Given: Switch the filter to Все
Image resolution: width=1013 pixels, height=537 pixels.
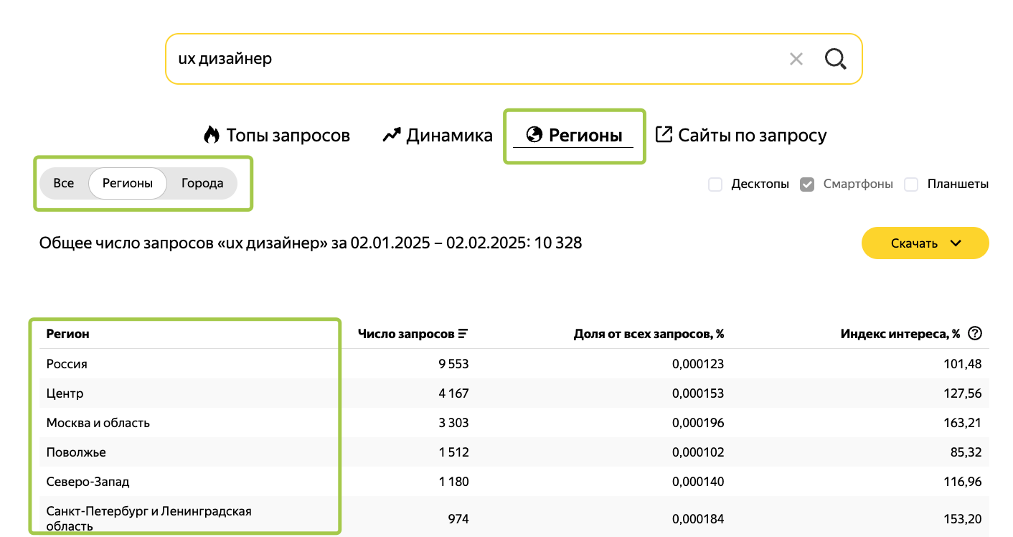Looking at the screenshot, I should [64, 183].
